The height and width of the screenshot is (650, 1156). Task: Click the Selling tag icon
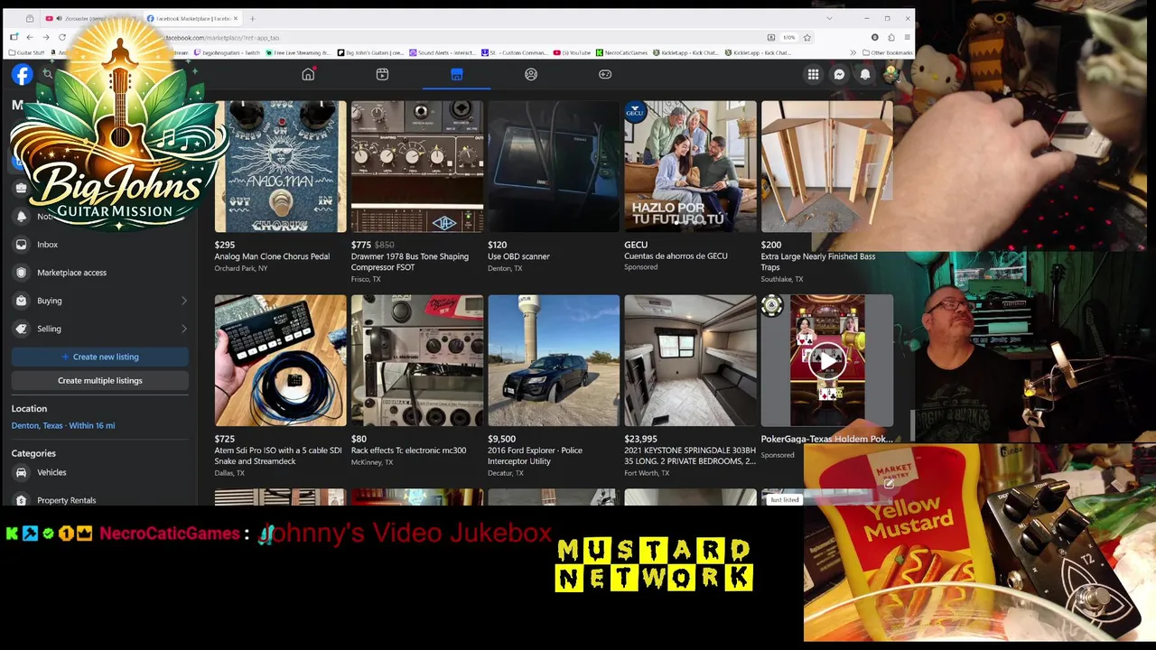[22, 329]
